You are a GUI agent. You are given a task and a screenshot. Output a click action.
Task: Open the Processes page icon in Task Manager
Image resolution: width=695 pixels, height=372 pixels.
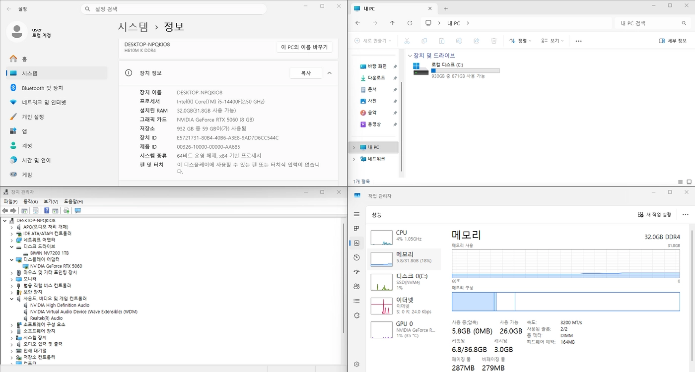(356, 229)
